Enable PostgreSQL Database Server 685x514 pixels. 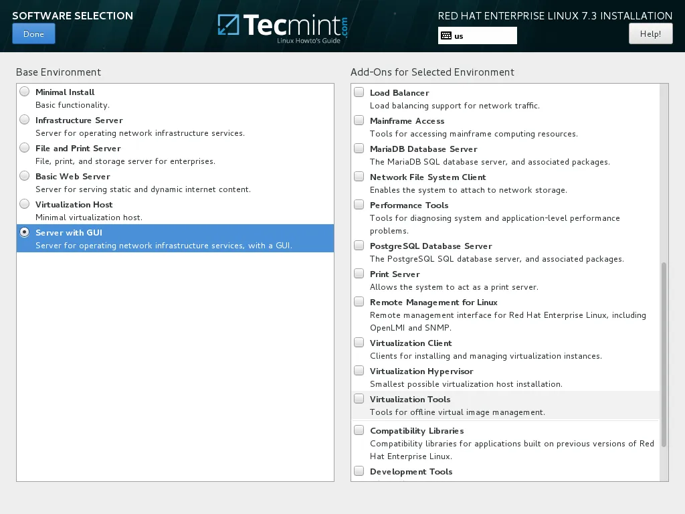pyautogui.click(x=359, y=245)
